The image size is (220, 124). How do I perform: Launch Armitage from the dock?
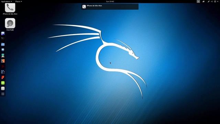pyautogui.click(x=3, y=55)
